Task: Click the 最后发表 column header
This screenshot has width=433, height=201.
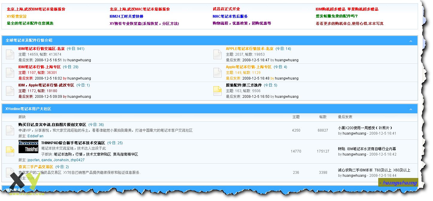Action: click(345, 117)
